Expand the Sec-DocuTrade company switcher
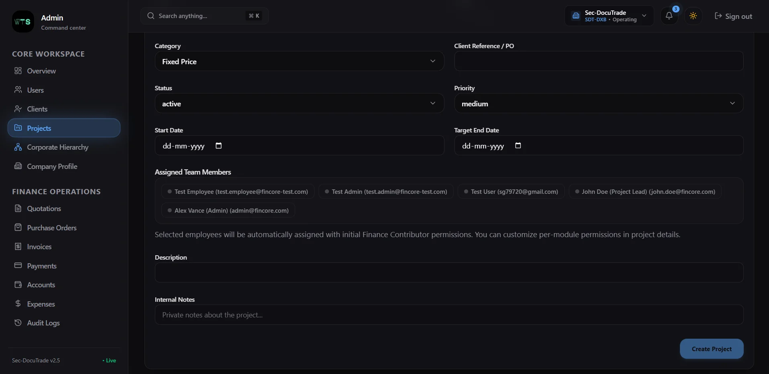Screen dimensions: 769x374 609,16
